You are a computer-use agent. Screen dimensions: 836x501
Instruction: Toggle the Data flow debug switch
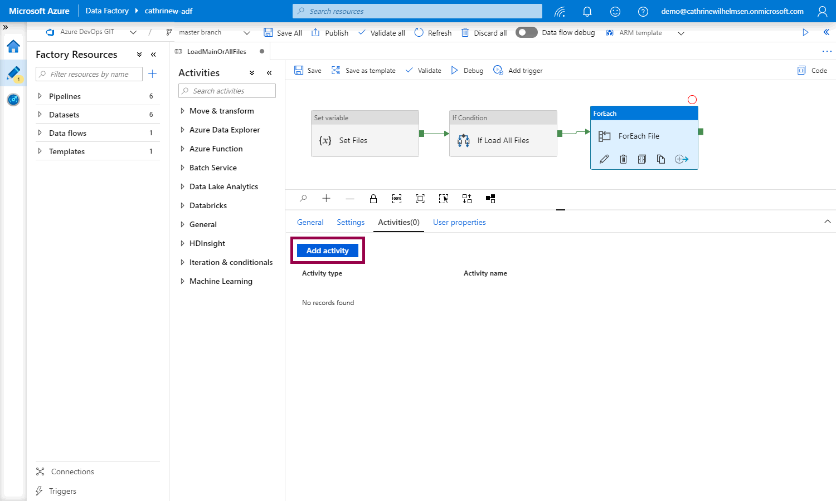point(526,33)
